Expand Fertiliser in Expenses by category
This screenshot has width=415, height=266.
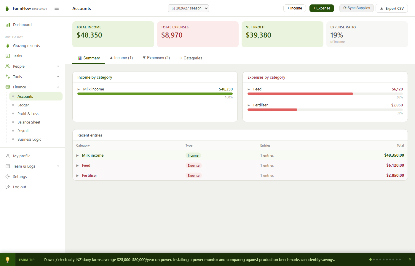click(x=249, y=105)
